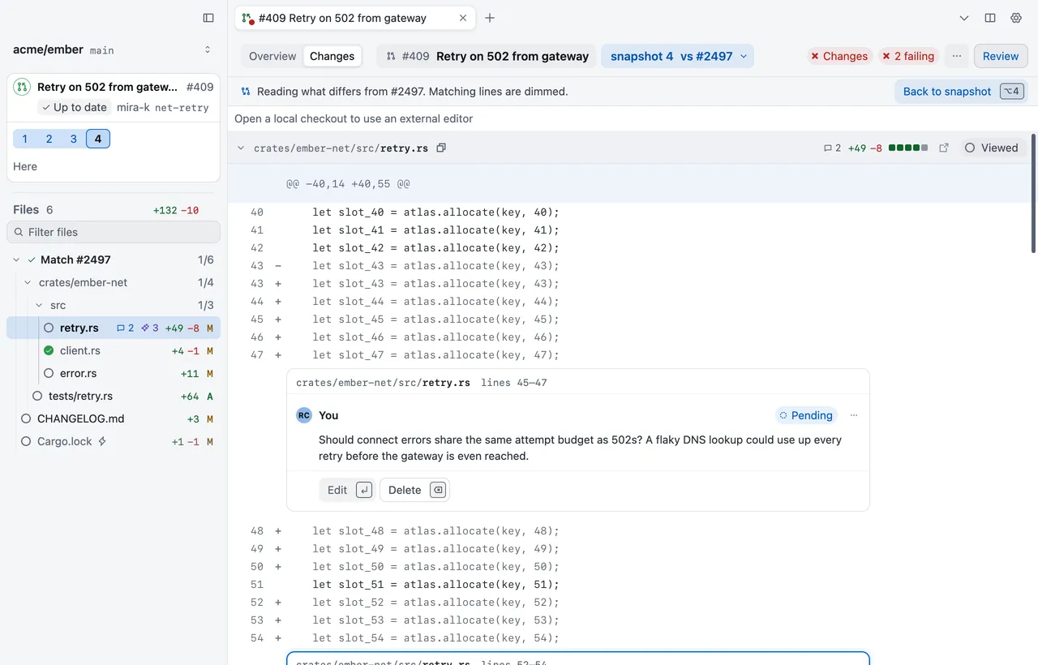Toggle the left sidebar panel icon

(208, 18)
